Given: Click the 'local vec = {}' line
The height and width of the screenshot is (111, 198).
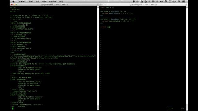Looking at the screenshot, I should [107, 7].
